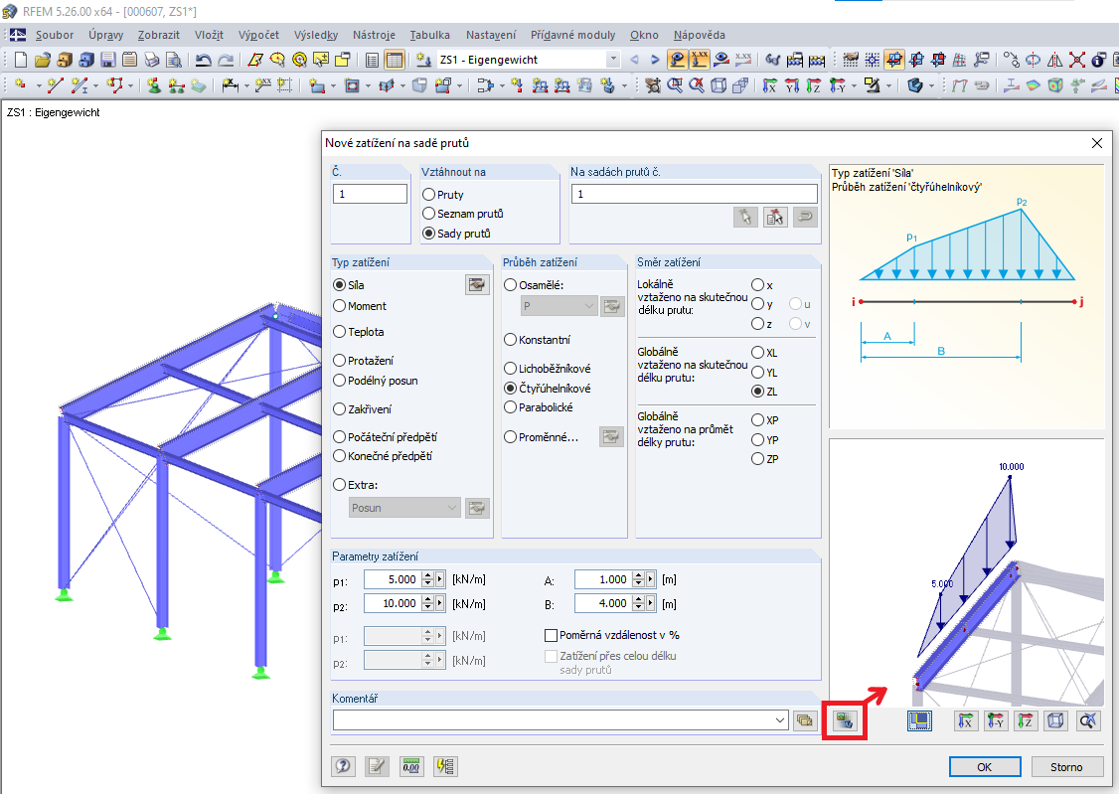The width and height of the screenshot is (1119, 794).
Task: Click main toolbar view in X direction
Action: 769,85
